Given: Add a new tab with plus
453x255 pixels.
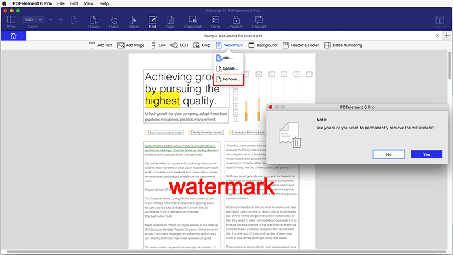Looking at the screenshot, I should click(x=447, y=35).
